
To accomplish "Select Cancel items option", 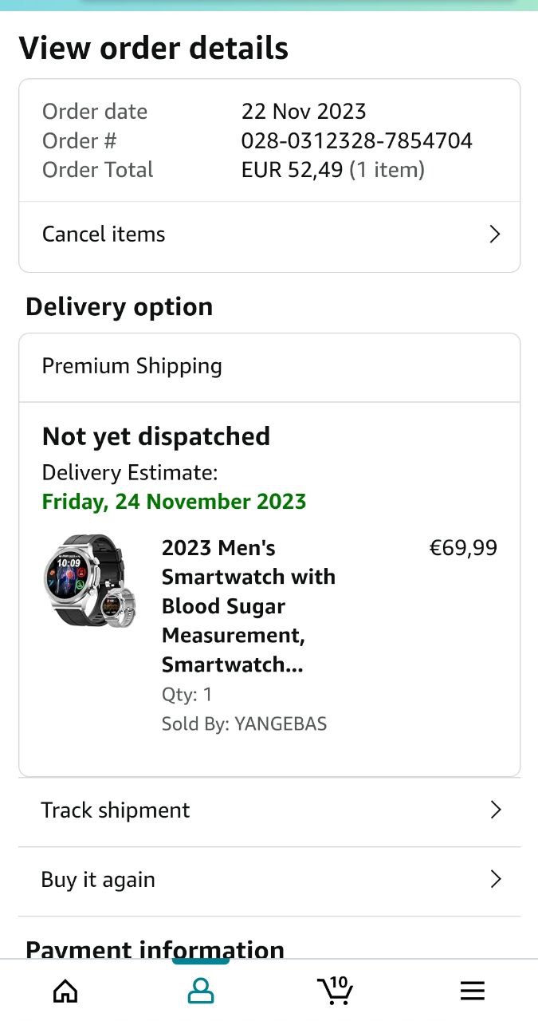I will (x=104, y=234).
